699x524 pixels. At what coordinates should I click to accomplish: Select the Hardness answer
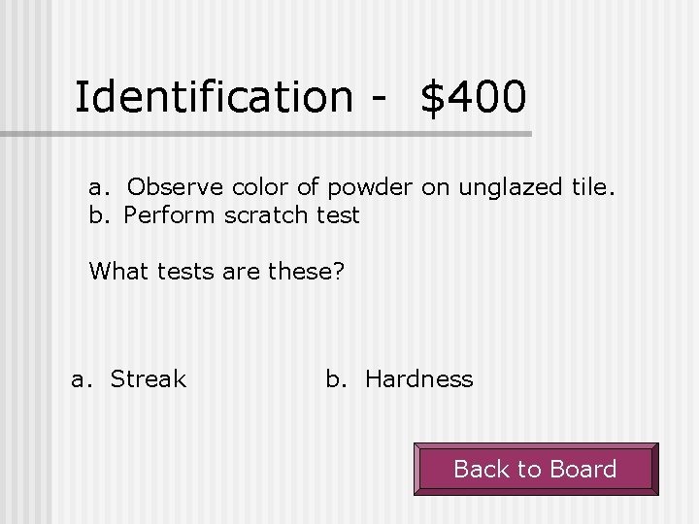click(419, 379)
